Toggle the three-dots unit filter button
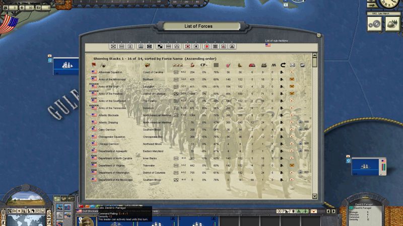The width and height of the screenshot is (403, 226). 177,46
